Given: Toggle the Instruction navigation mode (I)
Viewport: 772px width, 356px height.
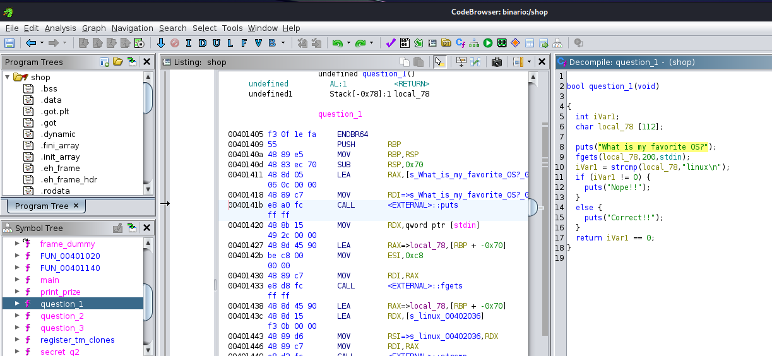Looking at the screenshot, I should tap(187, 43).
